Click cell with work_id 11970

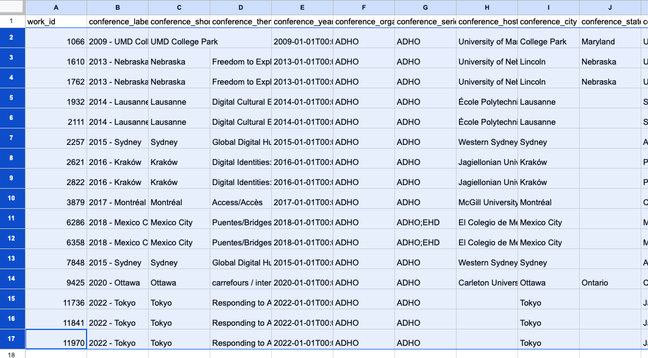tap(56, 343)
